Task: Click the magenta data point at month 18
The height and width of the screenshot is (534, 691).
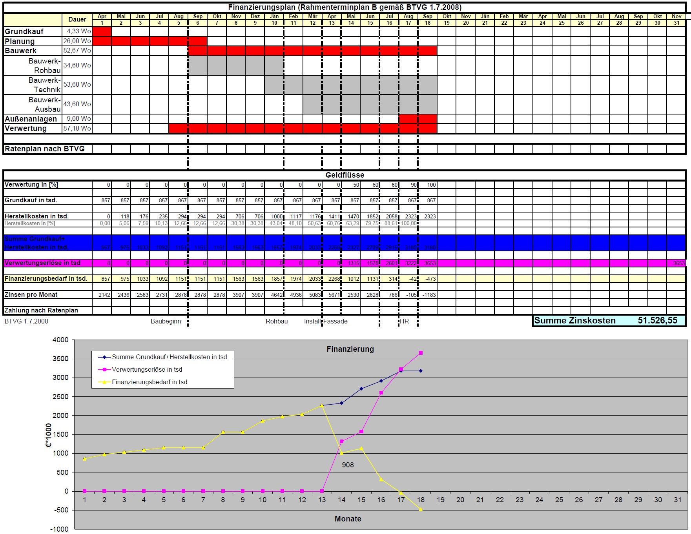Action: [421, 353]
